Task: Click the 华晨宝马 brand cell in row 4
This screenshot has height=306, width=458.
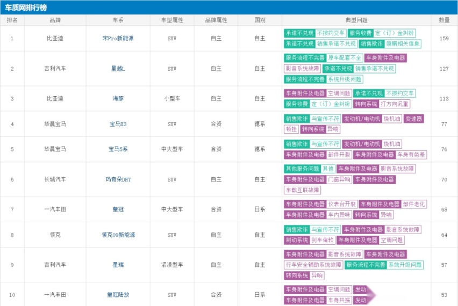Action: (55, 124)
